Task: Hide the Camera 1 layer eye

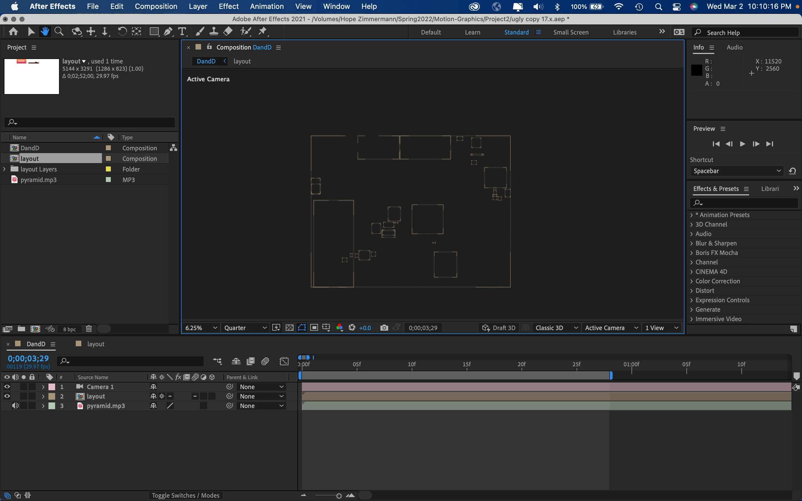Action: coord(7,387)
